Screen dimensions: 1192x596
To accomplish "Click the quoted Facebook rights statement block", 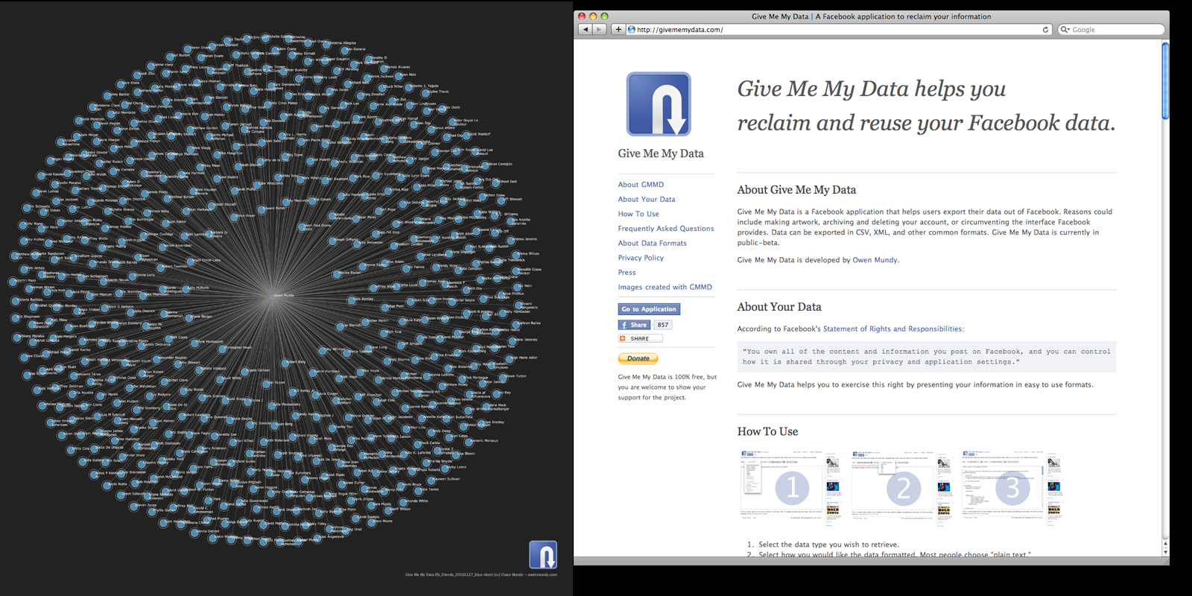I will click(927, 357).
